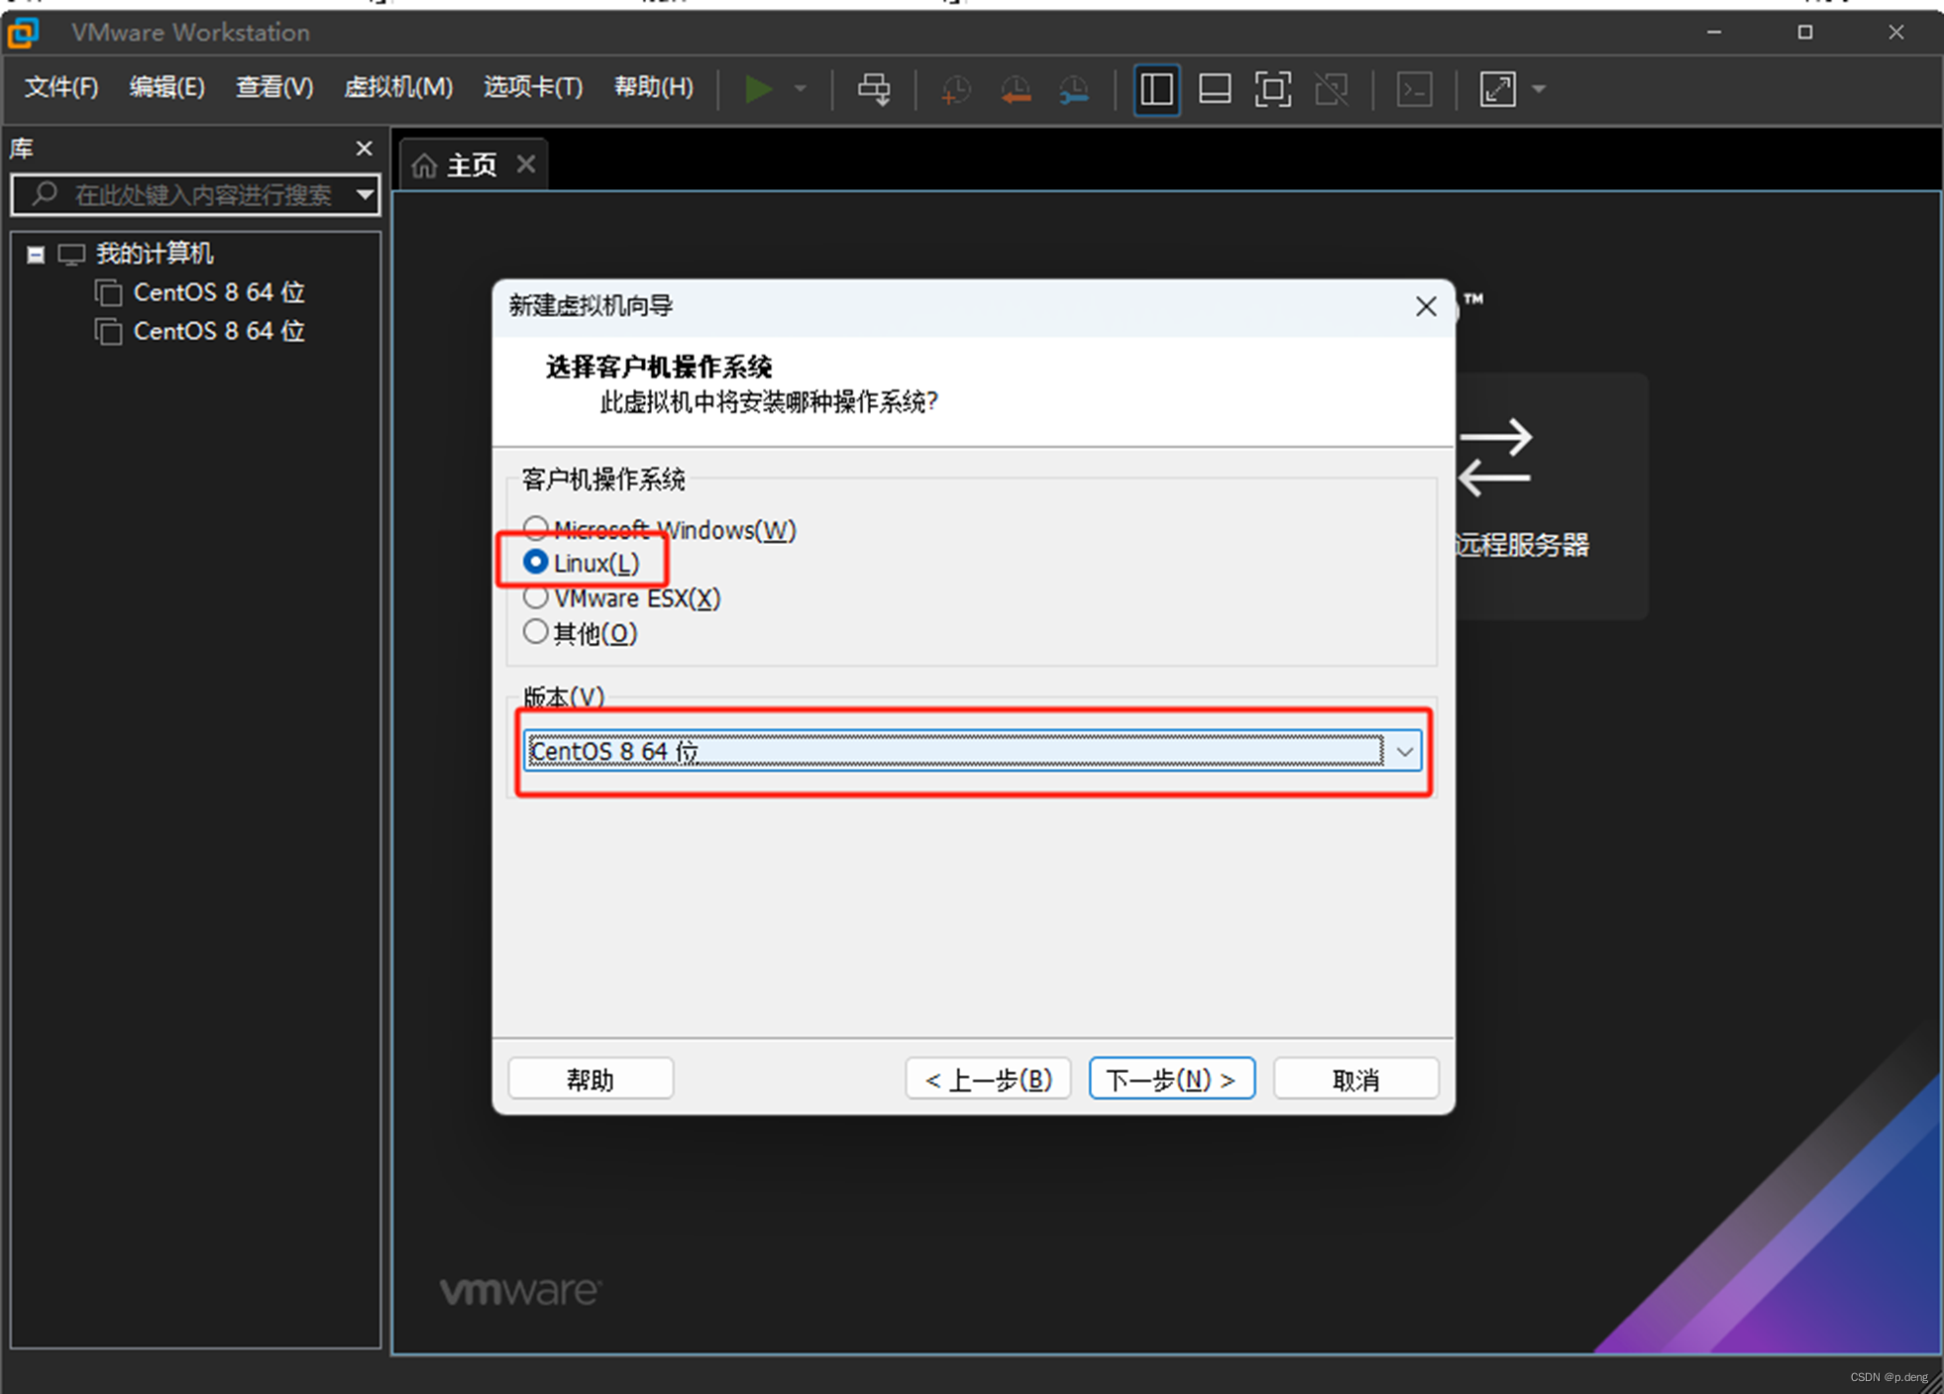Open the 虚拟机(M) menu
1944x1394 pixels.
click(397, 87)
